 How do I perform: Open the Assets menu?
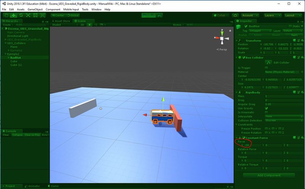click(21, 9)
